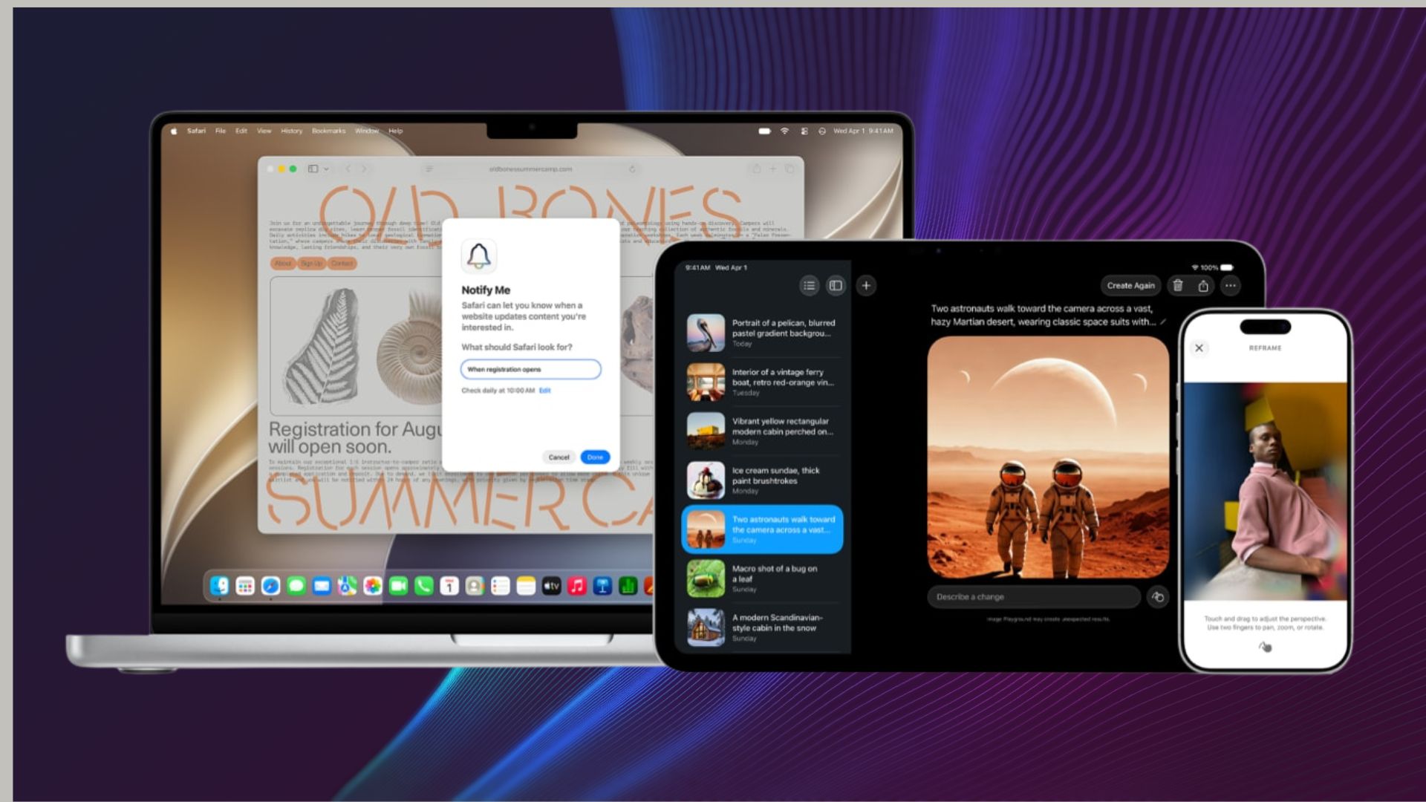Open the Edit menu
This screenshot has width=1426, height=802.
241,131
